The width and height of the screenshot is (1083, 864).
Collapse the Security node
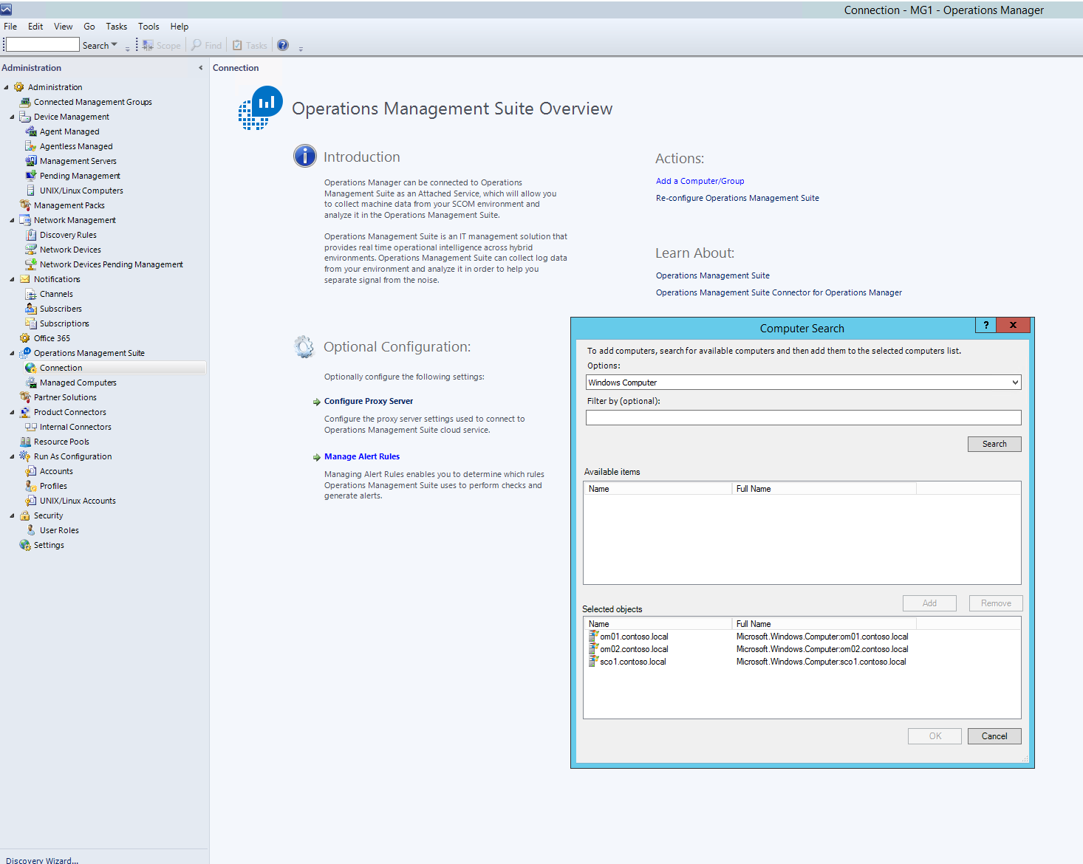pos(12,515)
